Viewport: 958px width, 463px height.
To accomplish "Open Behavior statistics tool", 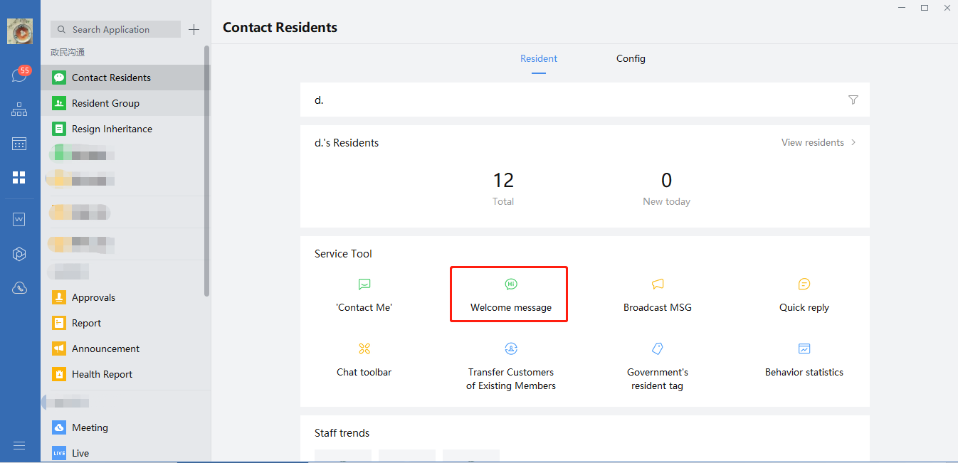I will pos(804,360).
